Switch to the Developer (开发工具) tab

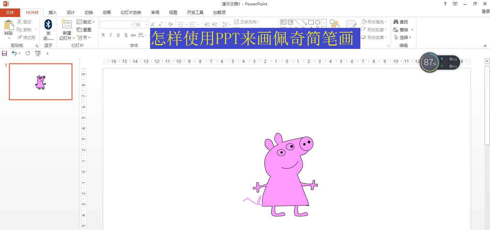195,13
